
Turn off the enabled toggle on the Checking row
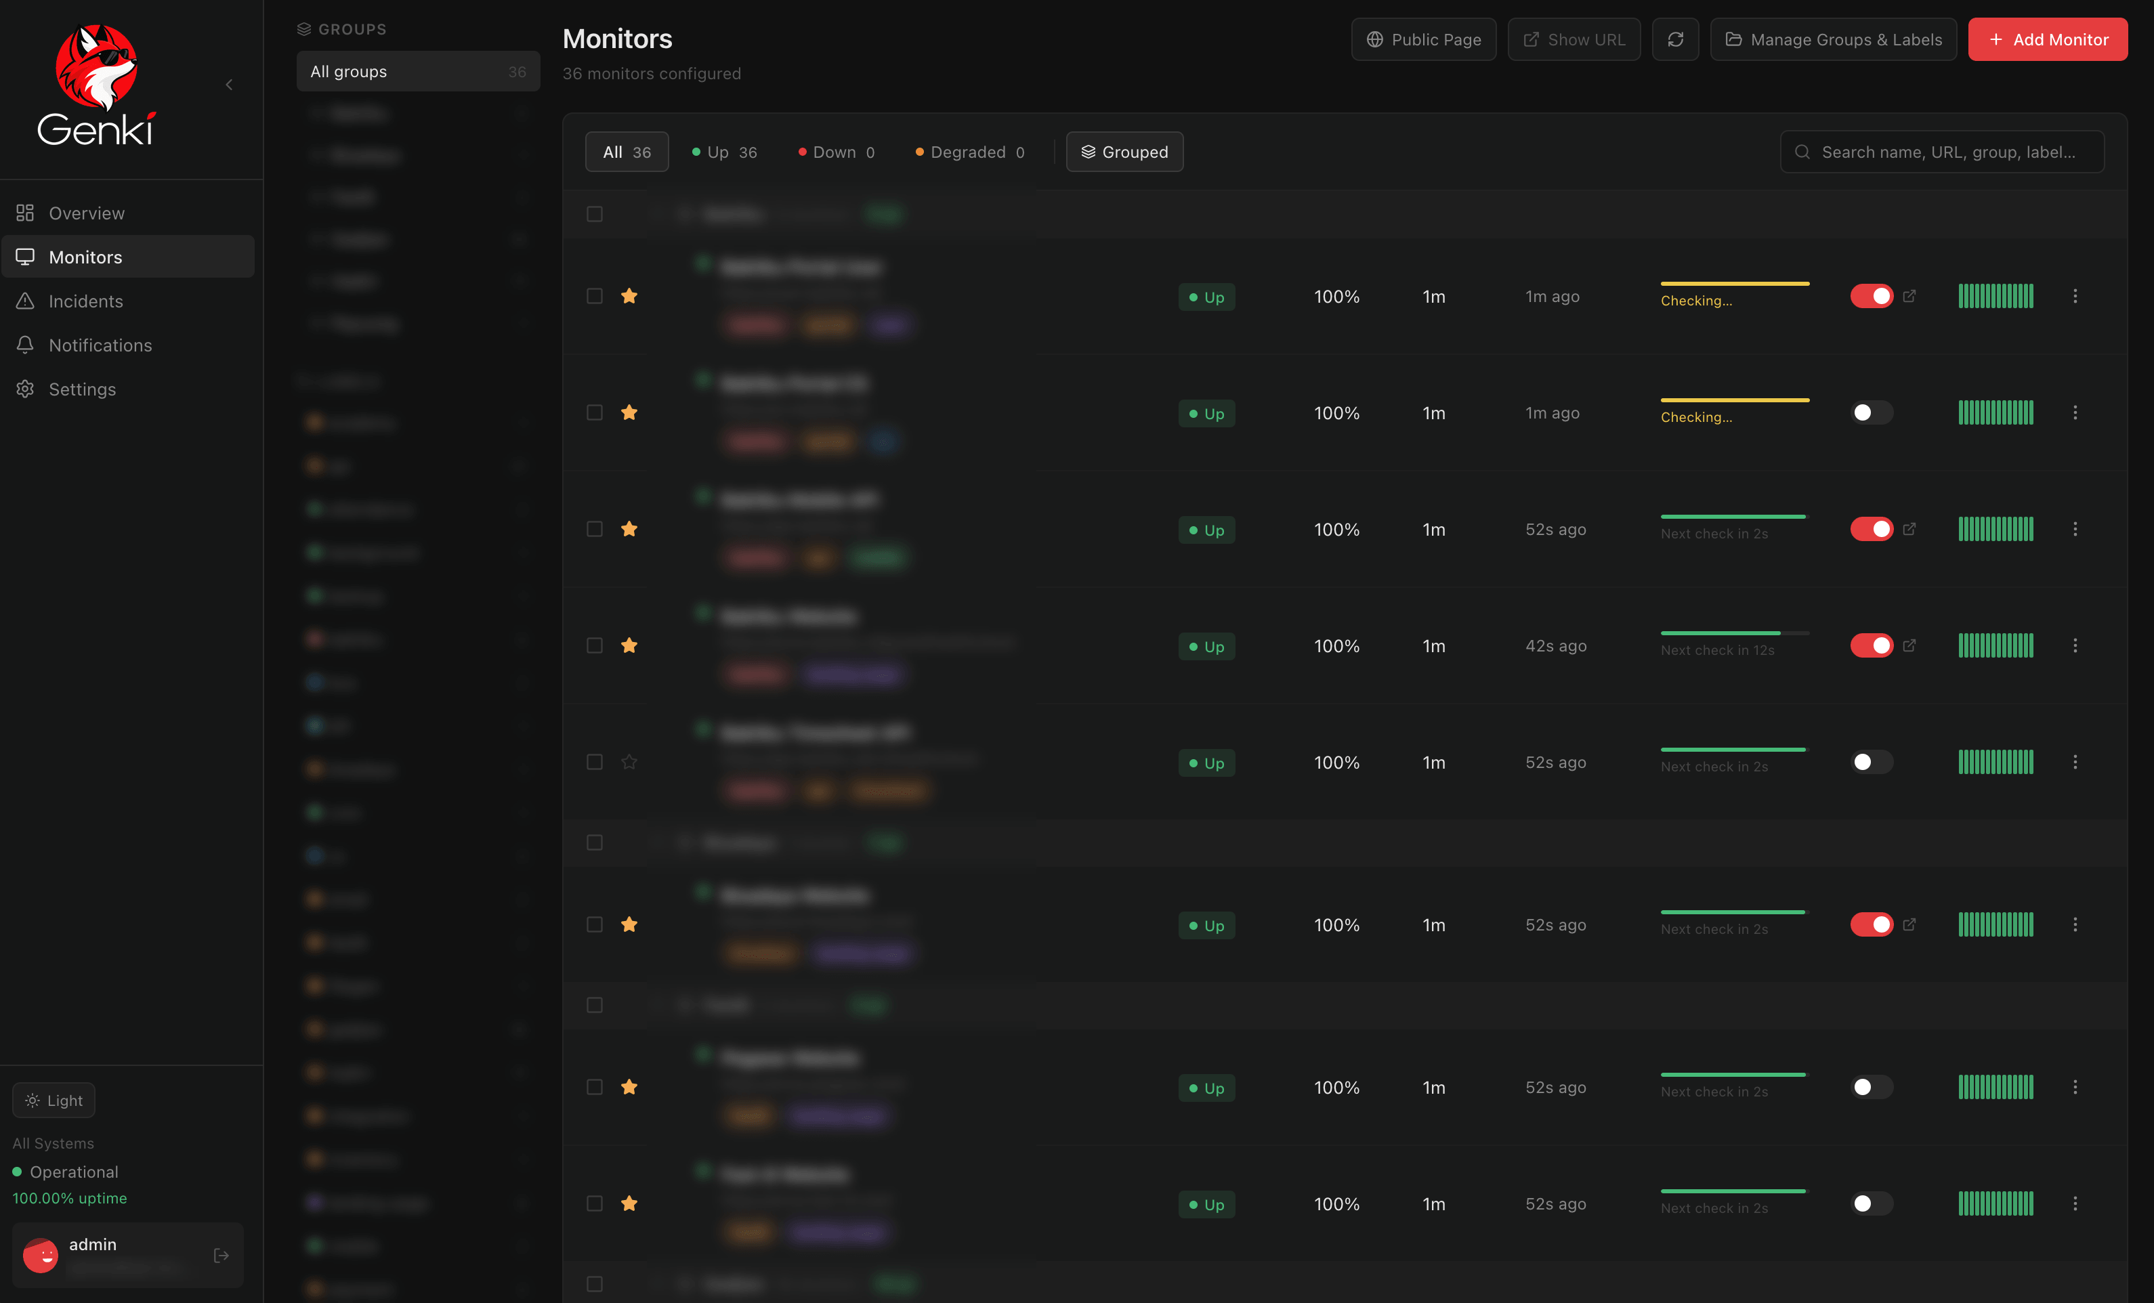coord(1872,296)
